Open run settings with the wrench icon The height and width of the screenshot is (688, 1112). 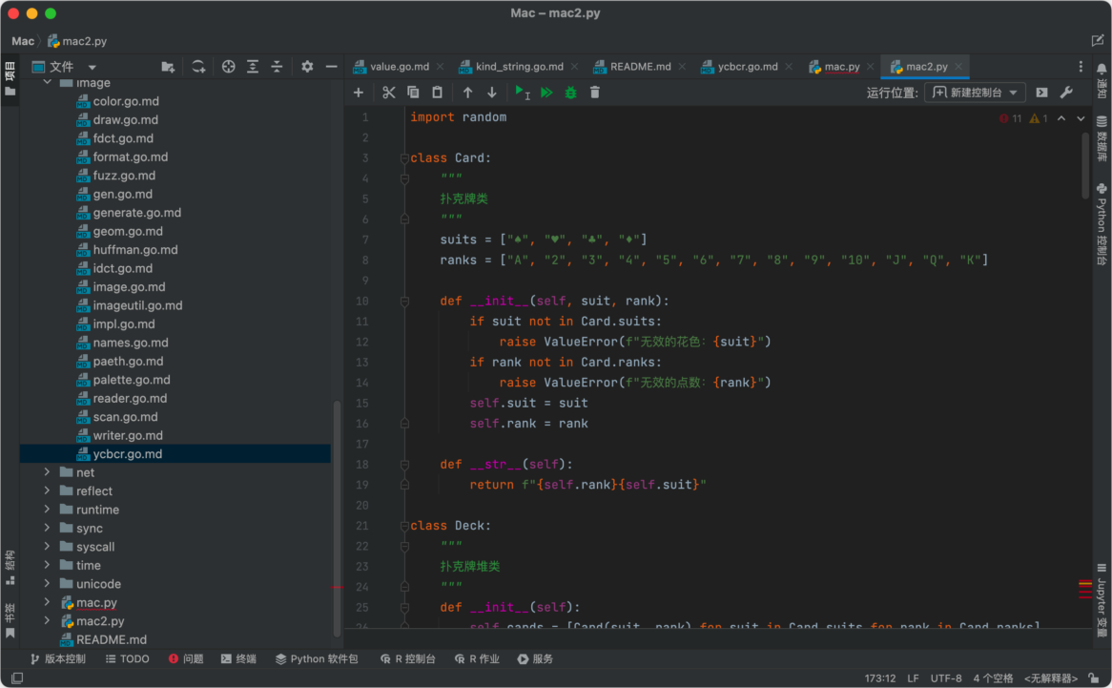coord(1066,93)
